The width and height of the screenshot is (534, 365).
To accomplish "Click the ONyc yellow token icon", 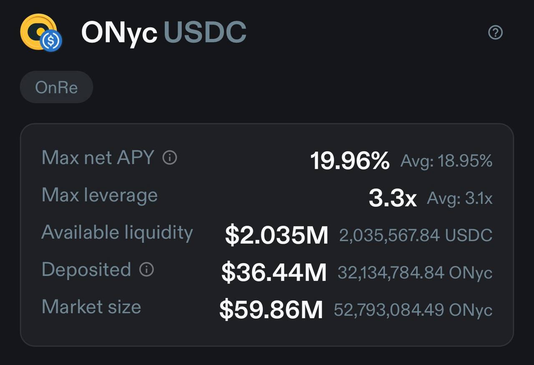I will 38,32.
